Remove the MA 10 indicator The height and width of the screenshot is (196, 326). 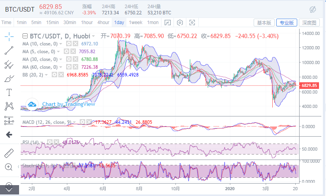(75, 44)
